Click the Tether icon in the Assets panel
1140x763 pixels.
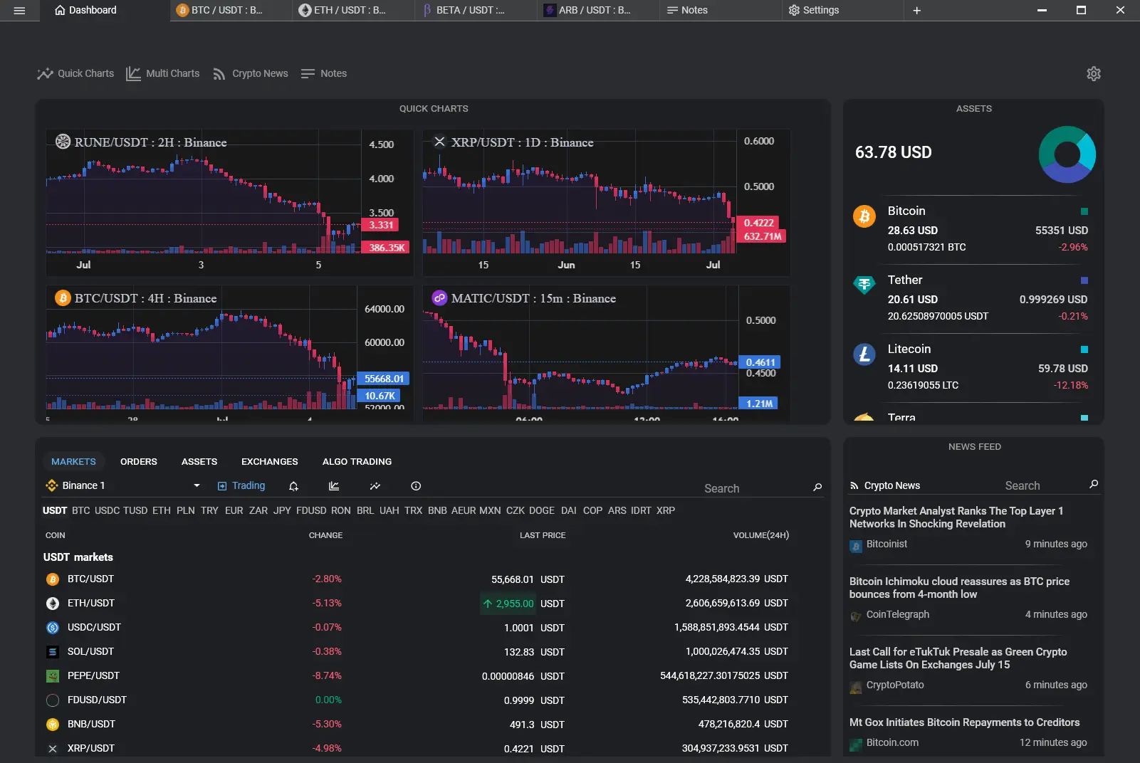pyautogui.click(x=864, y=285)
